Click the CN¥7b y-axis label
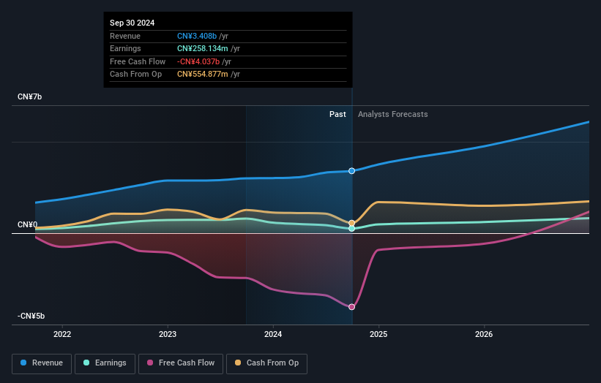 (29, 96)
